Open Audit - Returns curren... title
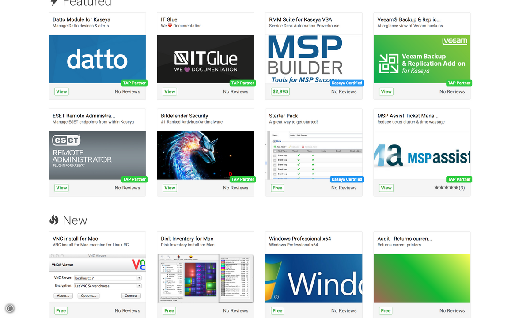Screen dimensions: 530x318 (x=405, y=238)
